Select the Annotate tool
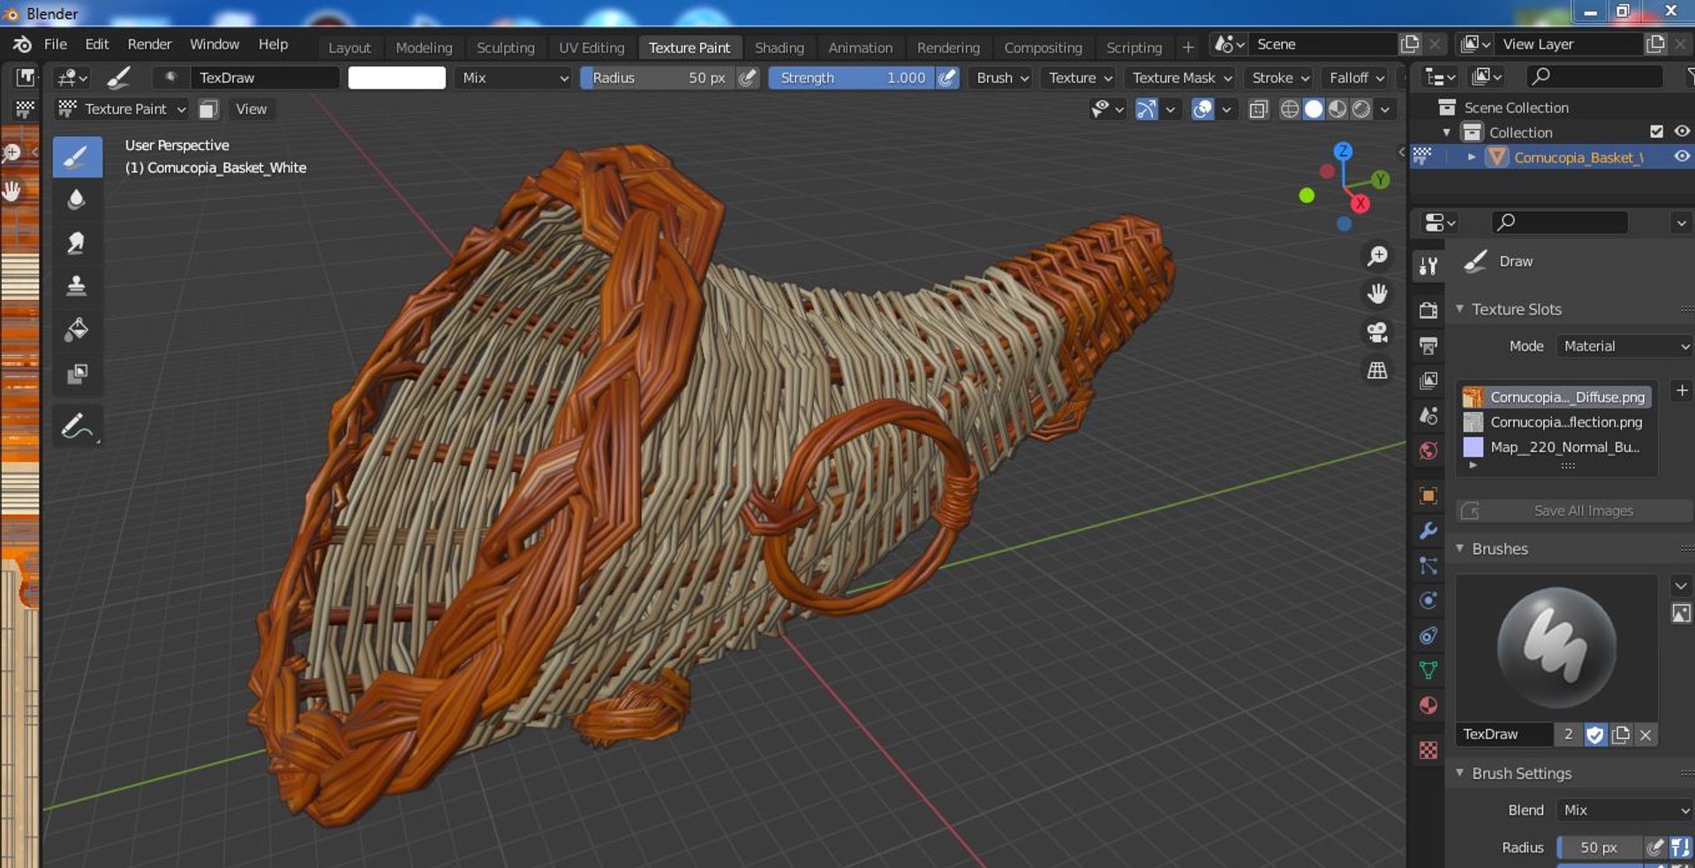This screenshot has height=868, width=1695. tap(77, 426)
